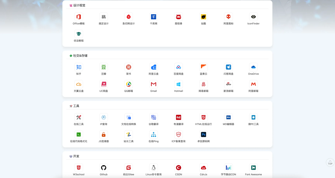Screen dimensions: 335x178
Task: Click the 阿里邮箱 icon
Action: [x=254, y=84]
